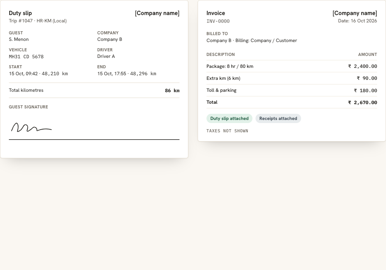Image resolution: width=386 pixels, height=270 pixels.
Task: Select the invoice number 'INV-0000'
Action: (218, 21)
